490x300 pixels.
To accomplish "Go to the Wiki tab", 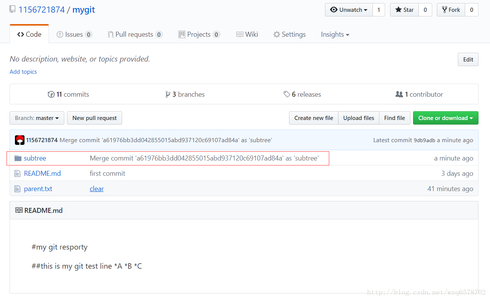I will pos(247,34).
